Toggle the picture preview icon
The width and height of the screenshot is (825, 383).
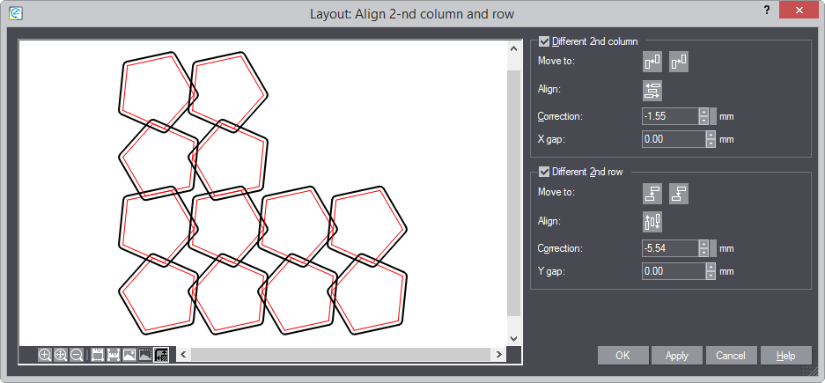tap(129, 355)
